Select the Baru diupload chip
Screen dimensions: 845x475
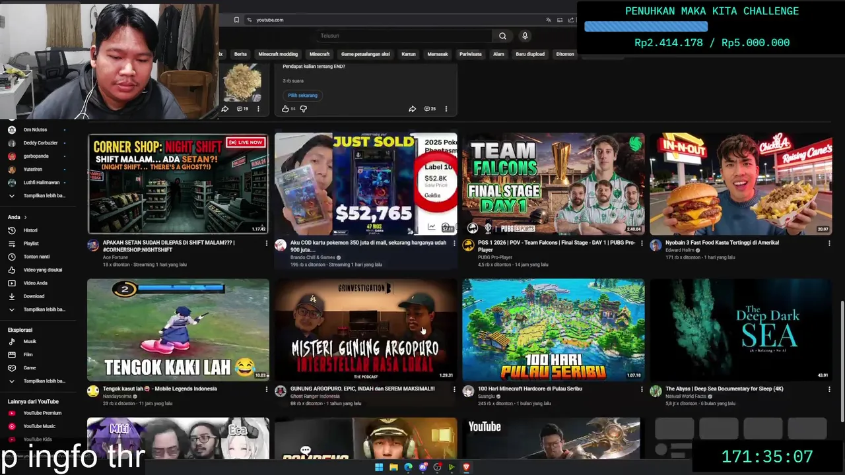(x=530, y=54)
